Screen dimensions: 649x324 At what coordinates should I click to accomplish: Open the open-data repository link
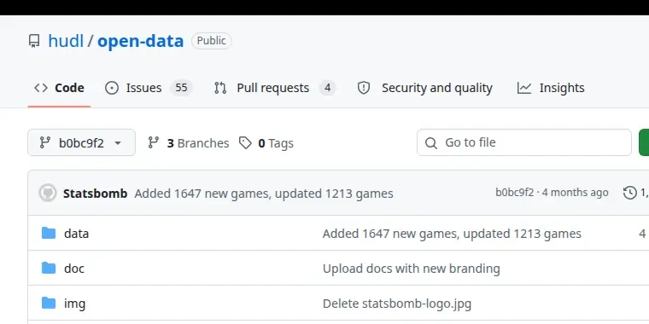click(x=140, y=41)
